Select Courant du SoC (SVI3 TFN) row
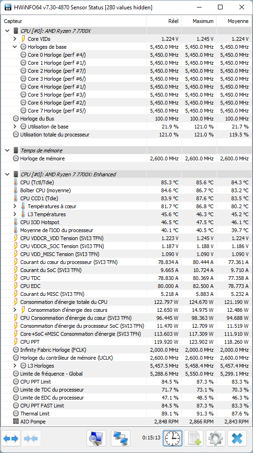This screenshot has height=453, width=253. pos(126,270)
